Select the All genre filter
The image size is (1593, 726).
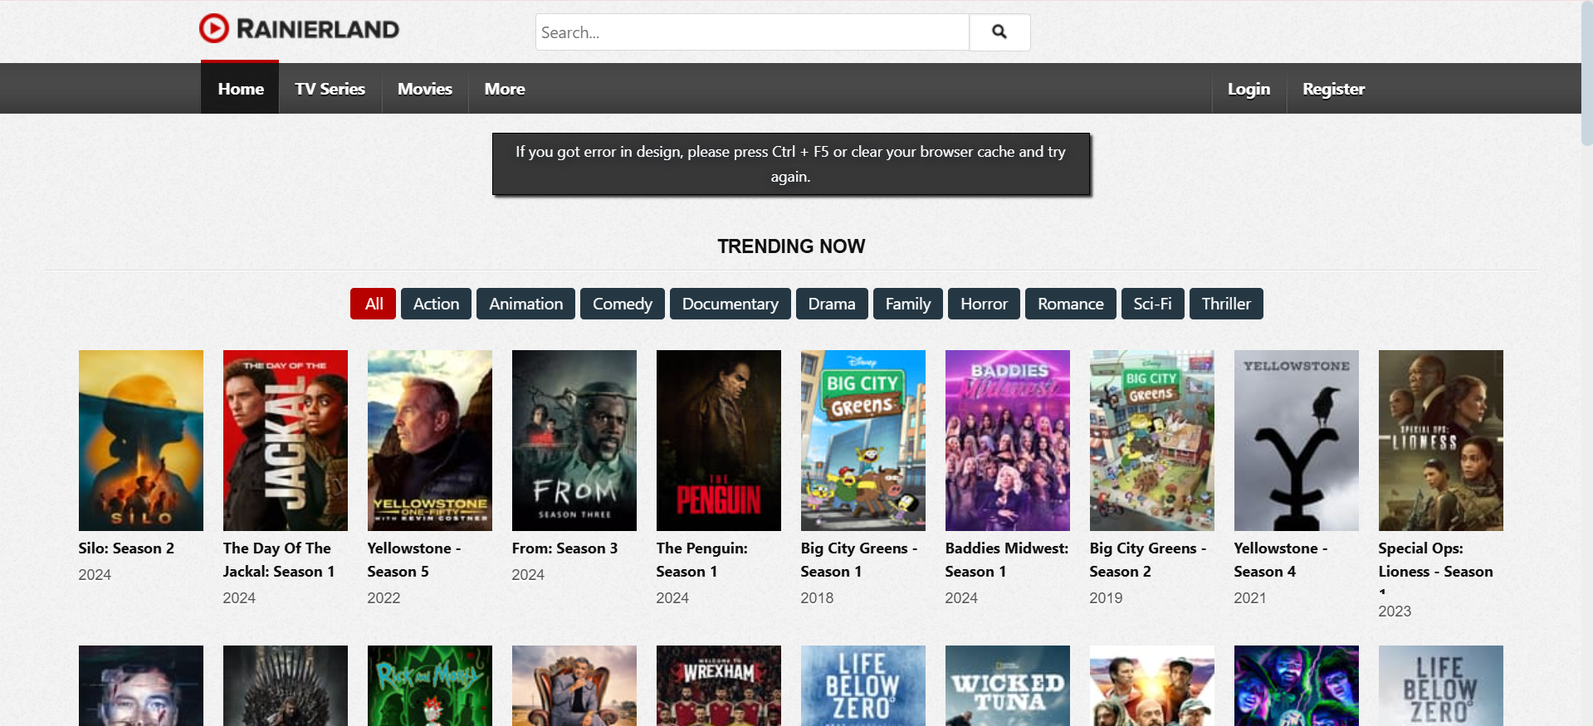[x=374, y=304]
